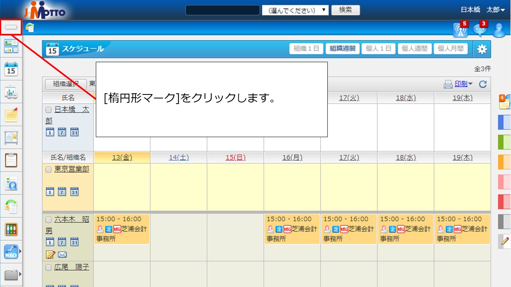The width and height of the screenshot is (511, 287).
Task: Select the pencil edit icon in the right sidebar
Action: coord(505,241)
